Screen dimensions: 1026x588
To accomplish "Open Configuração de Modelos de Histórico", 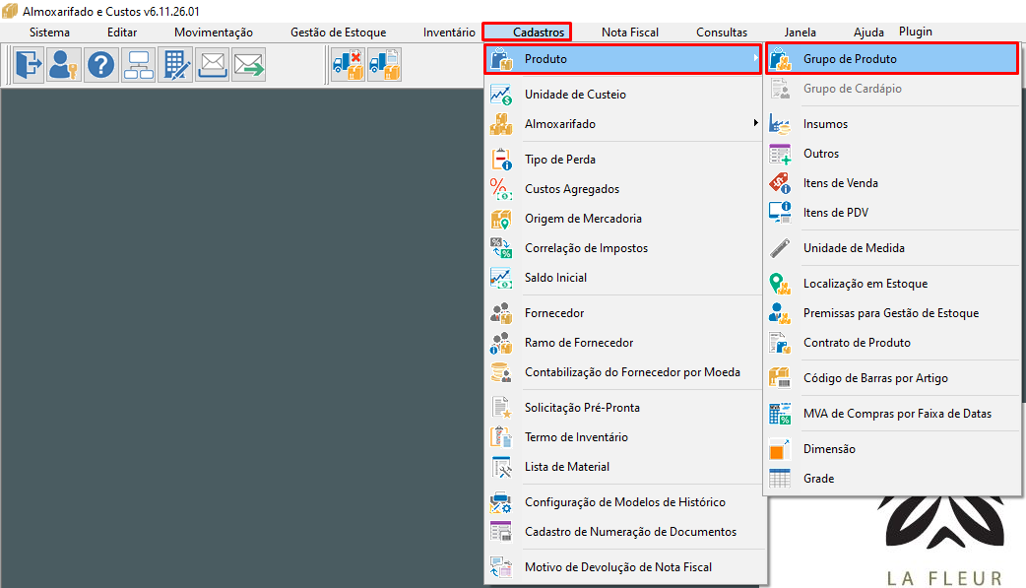I will (623, 502).
